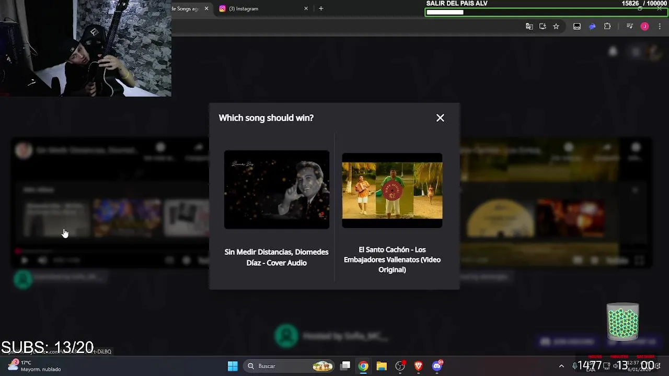The width and height of the screenshot is (669, 376).
Task: Click the Diomedes Díaz cover thumbnail
Action: [277, 190]
